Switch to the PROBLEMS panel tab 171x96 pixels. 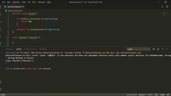[x=9, y=49]
